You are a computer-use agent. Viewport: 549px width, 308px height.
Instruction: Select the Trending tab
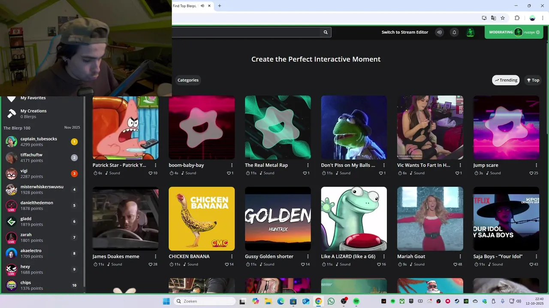click(x=506, y=80)
